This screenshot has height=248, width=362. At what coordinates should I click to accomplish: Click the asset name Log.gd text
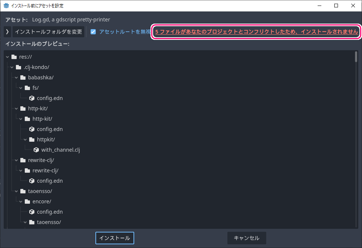point(71,20)
